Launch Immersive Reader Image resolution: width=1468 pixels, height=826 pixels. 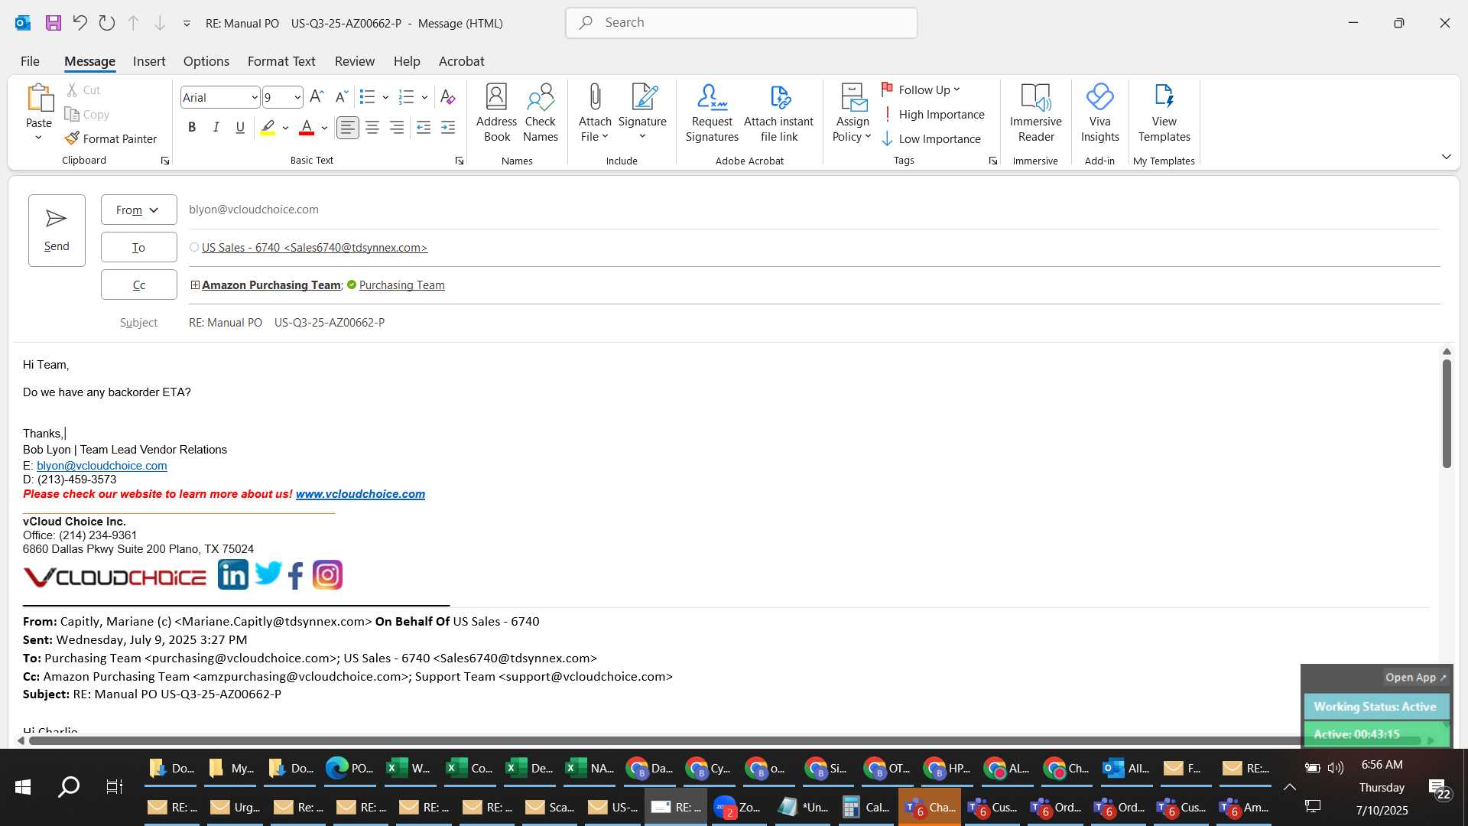pyautogui.click(x=1036, y=112)
